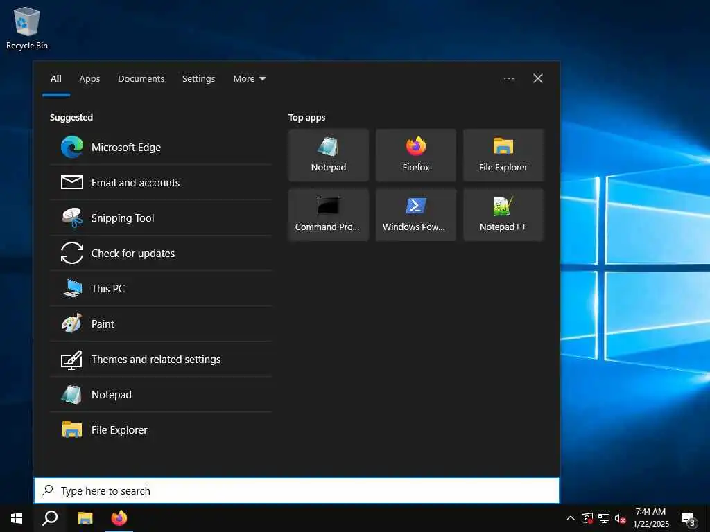Expand the More dropdown filter

pos(250,79)
